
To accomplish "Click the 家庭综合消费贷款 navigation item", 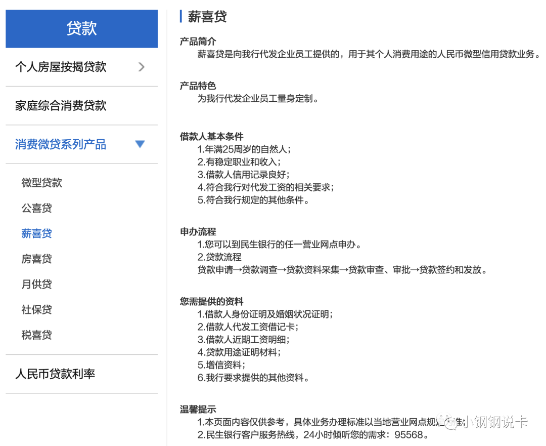I will coord(60,105).
